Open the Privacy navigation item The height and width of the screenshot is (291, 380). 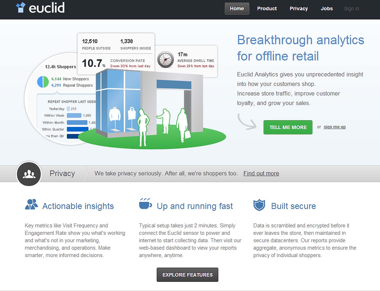298,8
